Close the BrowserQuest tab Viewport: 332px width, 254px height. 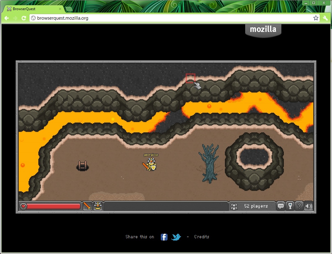(60, 9)
